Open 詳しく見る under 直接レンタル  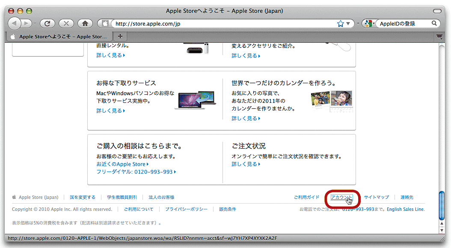point(111,55)
